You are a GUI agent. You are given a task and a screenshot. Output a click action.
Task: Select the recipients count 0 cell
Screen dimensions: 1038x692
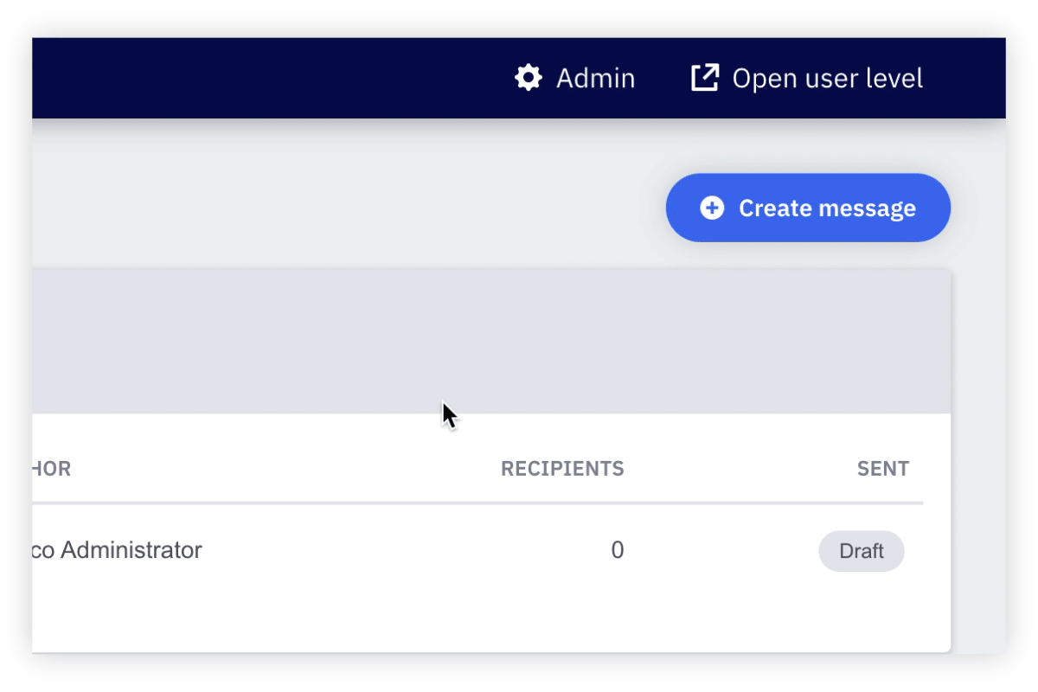click(617, 550)
